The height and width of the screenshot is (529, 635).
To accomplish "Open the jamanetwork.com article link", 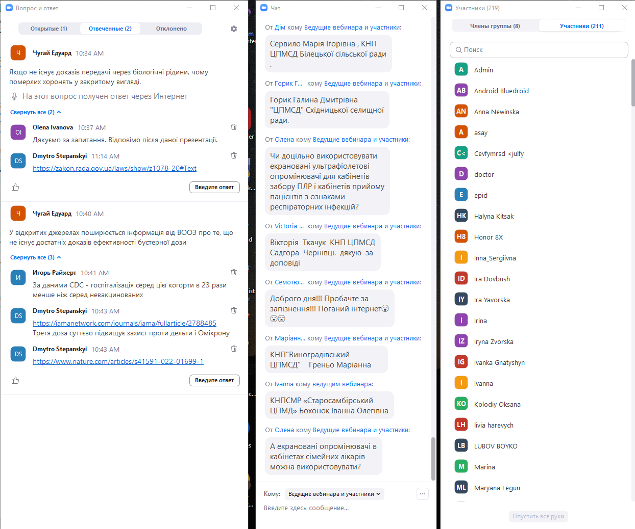I will (125, 323).
